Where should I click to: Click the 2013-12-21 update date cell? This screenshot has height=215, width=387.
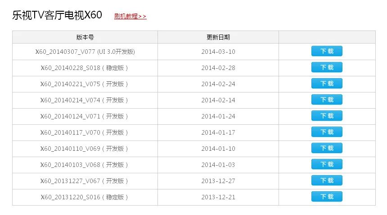click(218, 197)
